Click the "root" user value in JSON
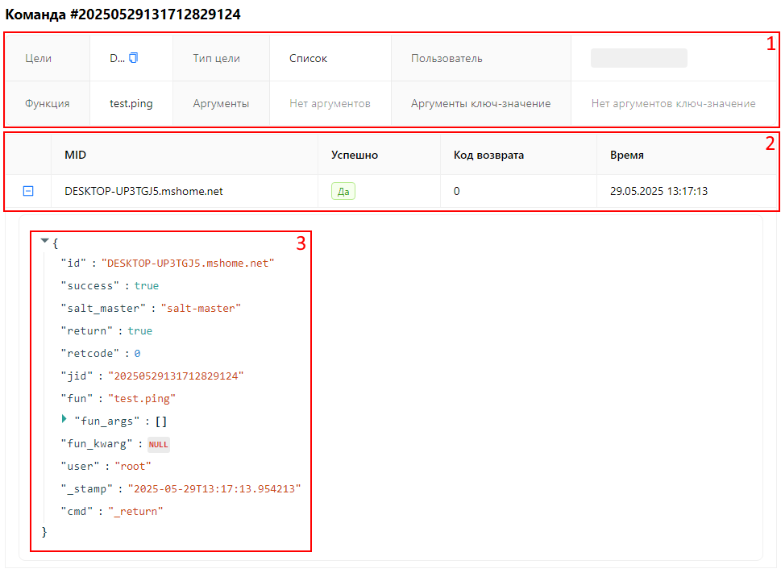The height and width of the screenshot is (573, 781). coord(133,466)
